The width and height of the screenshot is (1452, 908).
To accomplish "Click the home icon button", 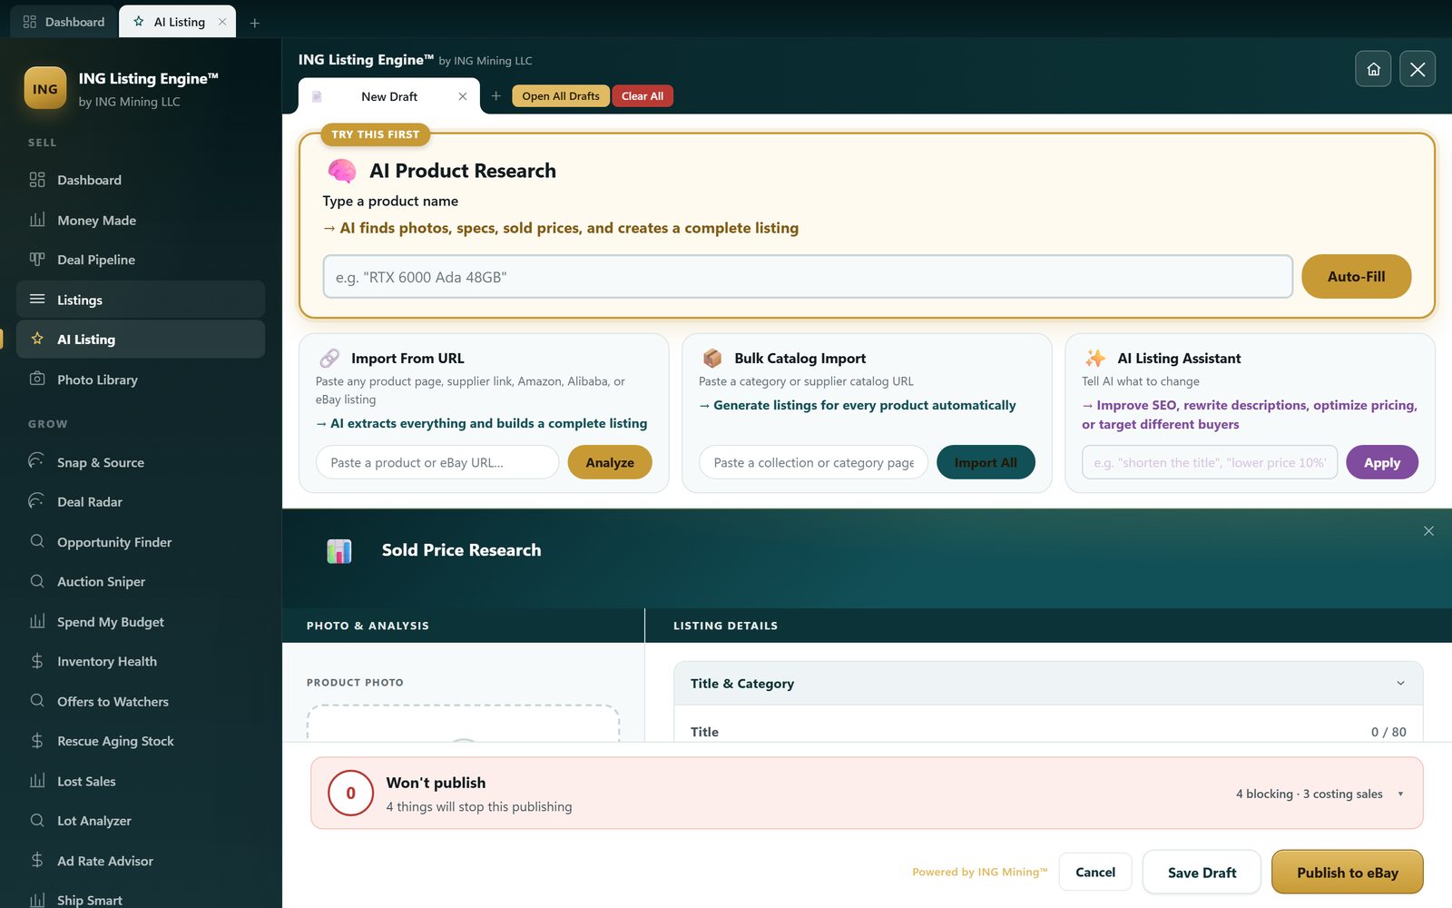I will 1373,69.
